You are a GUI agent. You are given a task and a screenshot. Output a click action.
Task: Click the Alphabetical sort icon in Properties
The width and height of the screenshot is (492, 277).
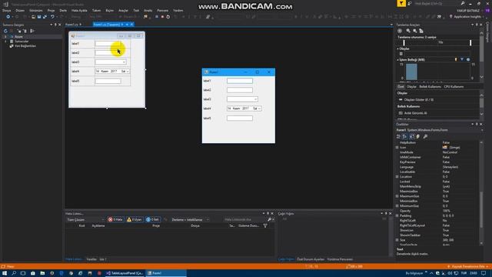(405, 136)
